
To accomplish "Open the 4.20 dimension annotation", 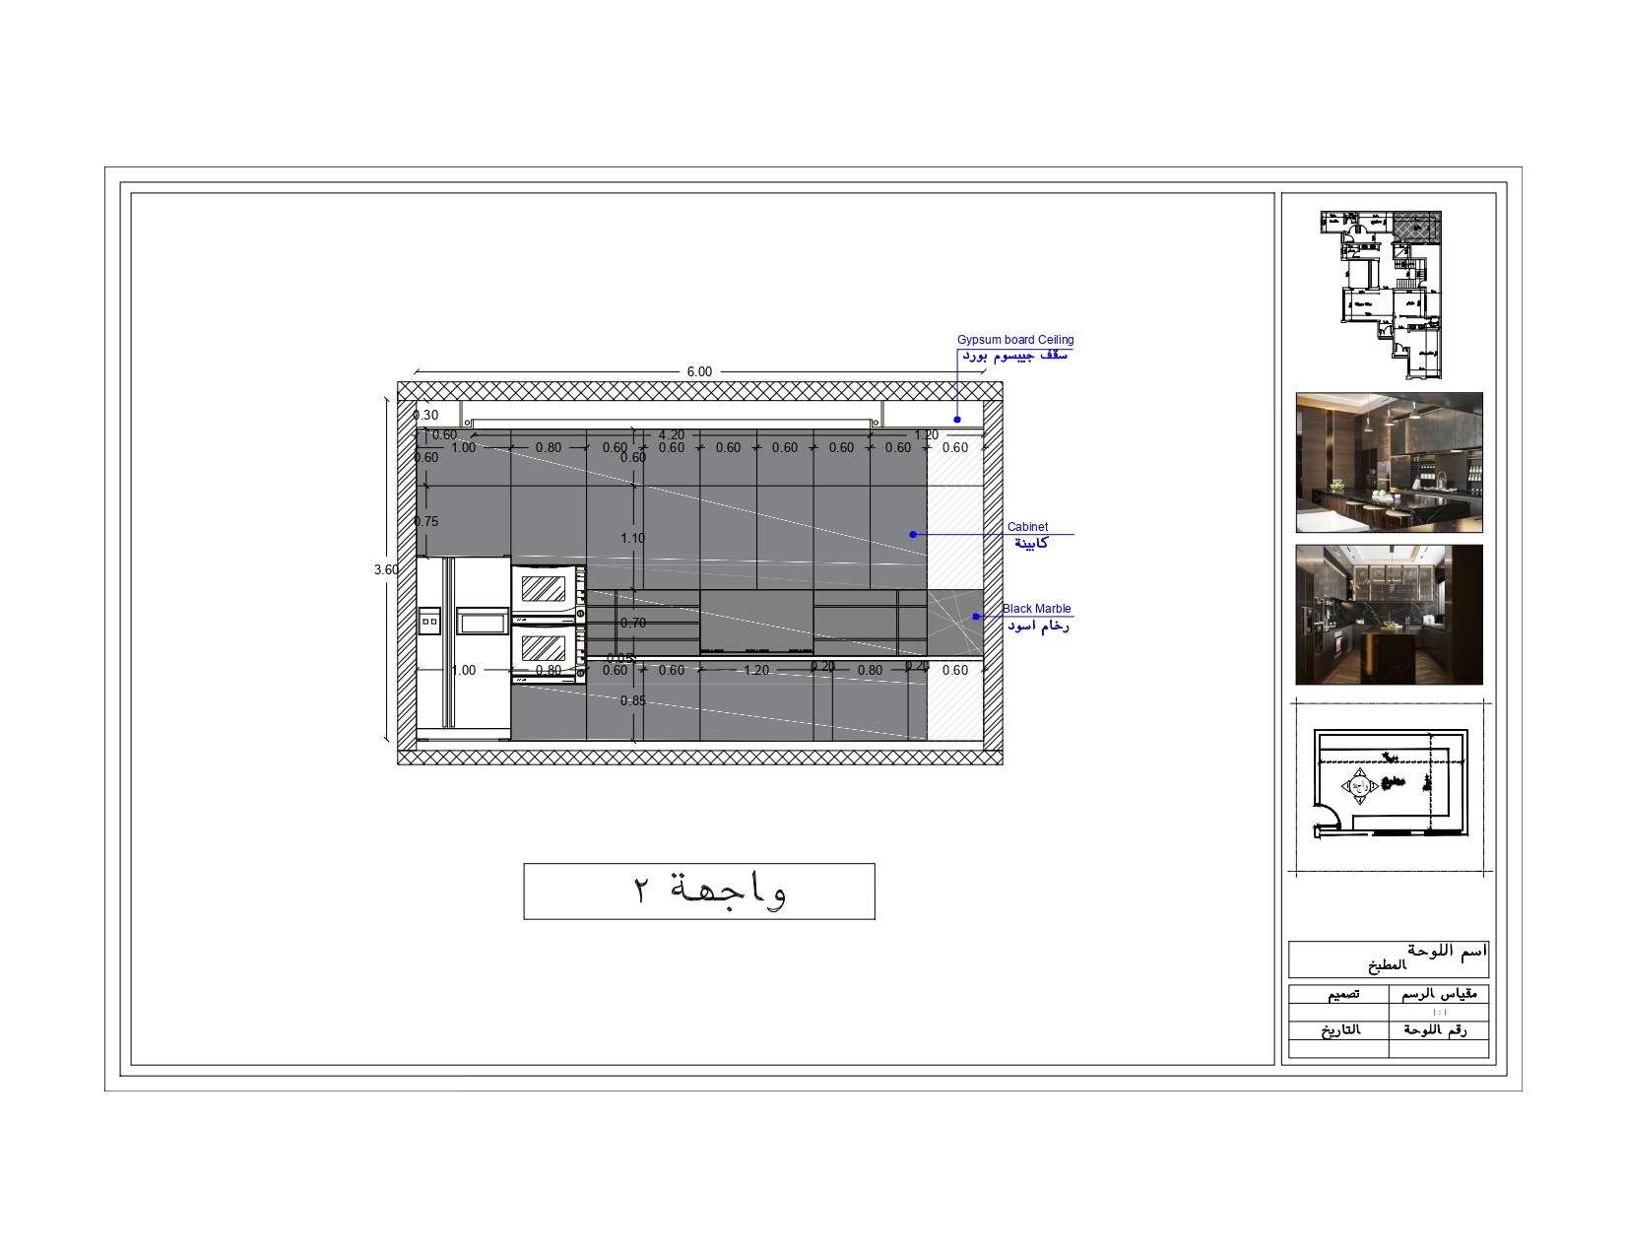I will pos(673,433).
